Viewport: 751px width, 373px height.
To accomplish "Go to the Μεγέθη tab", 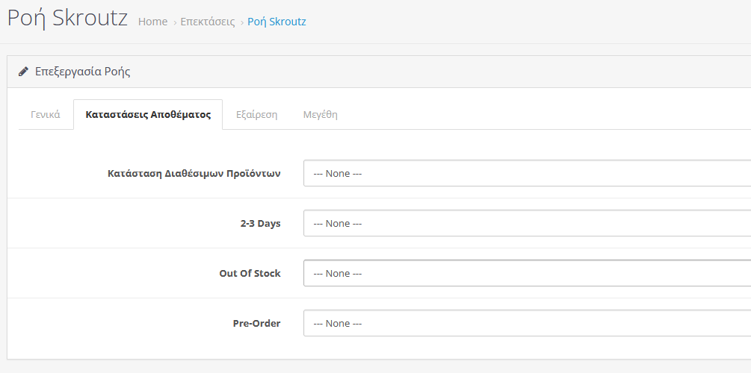I will pos(321,114).
